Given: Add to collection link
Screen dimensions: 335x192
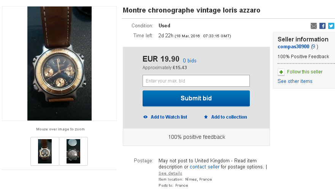Looking at the screenshot, I should (229, 117).
